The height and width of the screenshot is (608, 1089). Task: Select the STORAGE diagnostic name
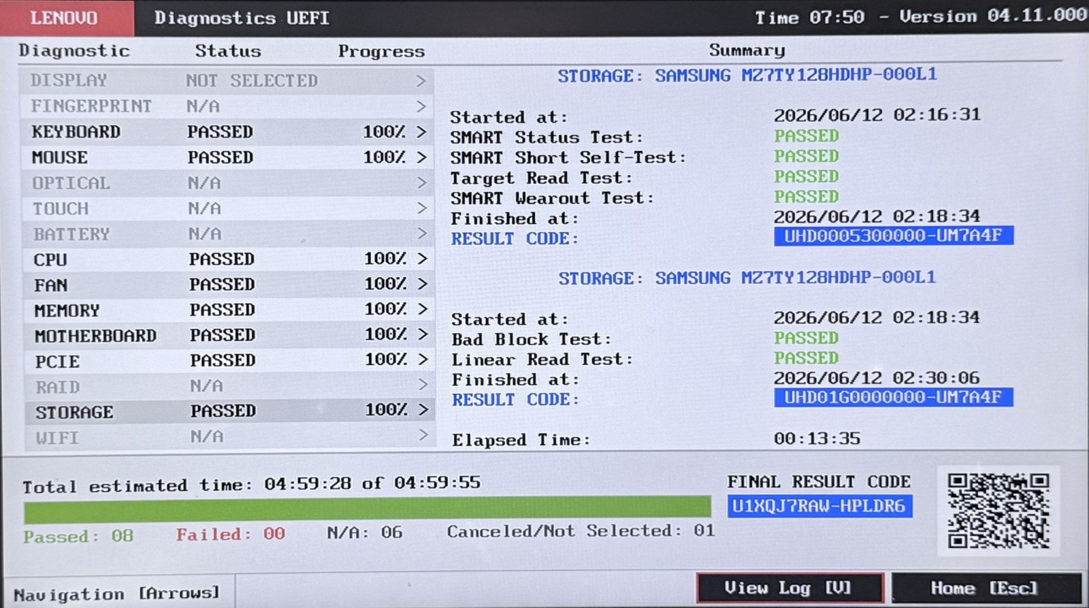75,413
